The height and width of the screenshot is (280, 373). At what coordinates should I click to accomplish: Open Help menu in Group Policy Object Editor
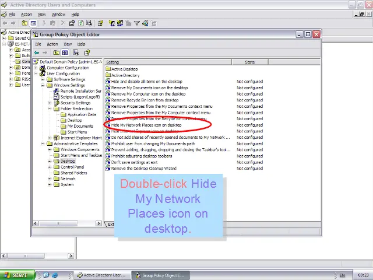coord(81,44)
